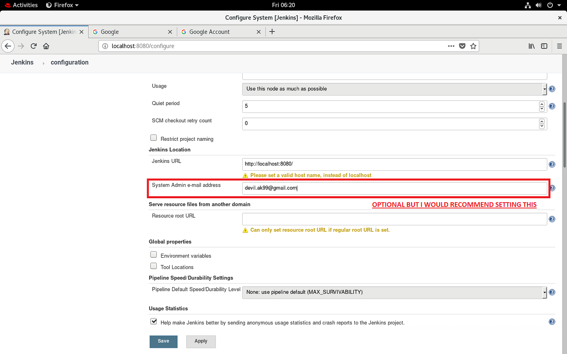Open the Firefox hamburger menu
This screenshot has width=567, height=354.
pos(559,46)
